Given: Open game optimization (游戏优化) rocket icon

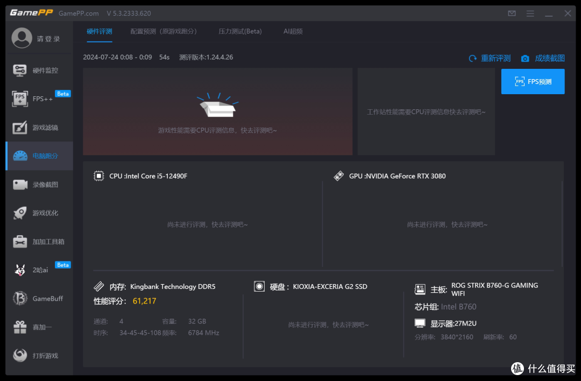Looking at the screenshot, I should [20, 213].
